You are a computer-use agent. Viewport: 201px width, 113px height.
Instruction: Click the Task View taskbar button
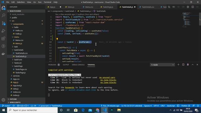68,110
